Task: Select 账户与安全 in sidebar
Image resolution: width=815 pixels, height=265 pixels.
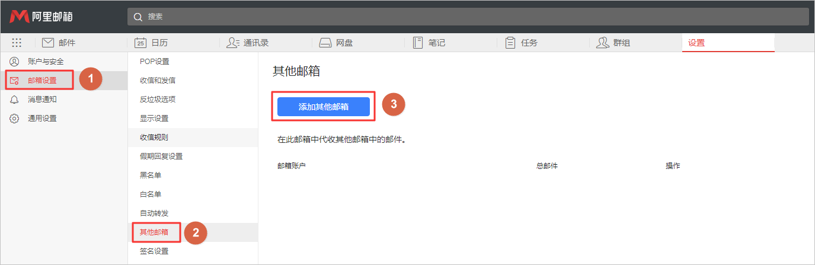Action: [x=46, y=62]
